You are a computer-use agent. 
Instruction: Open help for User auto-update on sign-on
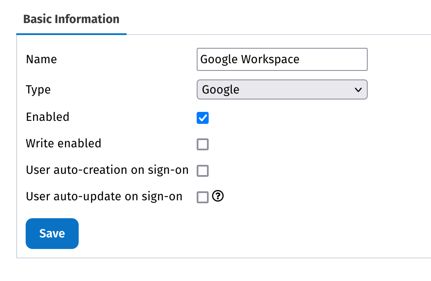(x=218, y=196)
